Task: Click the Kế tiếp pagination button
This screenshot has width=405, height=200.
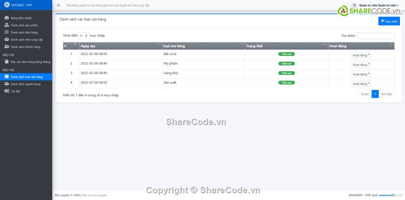Action: coord(387,94)
